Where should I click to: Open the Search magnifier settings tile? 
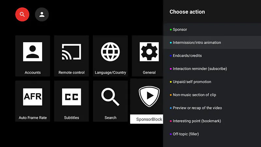pos(110,101)
